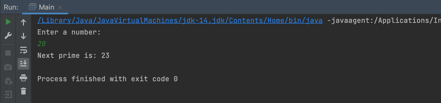Toggle soft-wrap for console output

tap(23, 50)
